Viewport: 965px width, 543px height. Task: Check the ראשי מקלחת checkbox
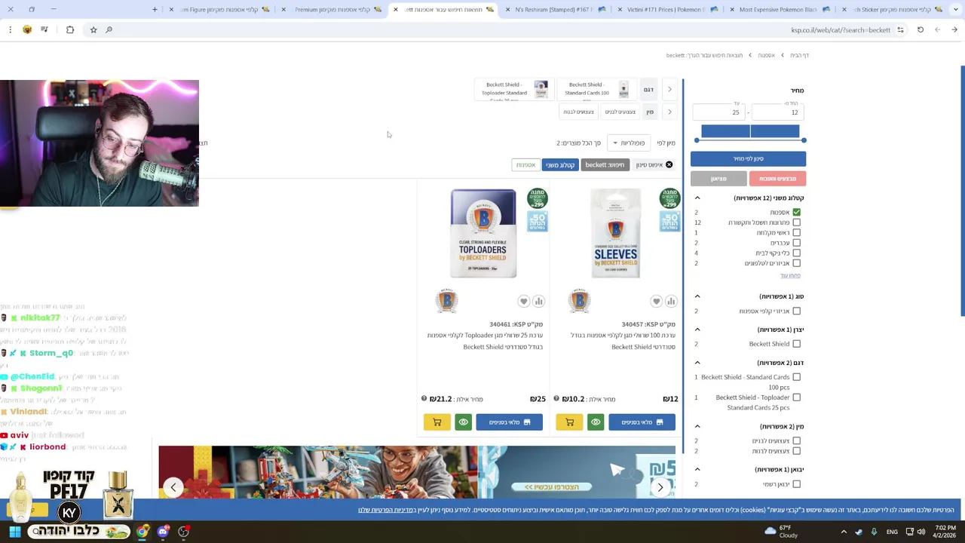click(x=796, y=233)
